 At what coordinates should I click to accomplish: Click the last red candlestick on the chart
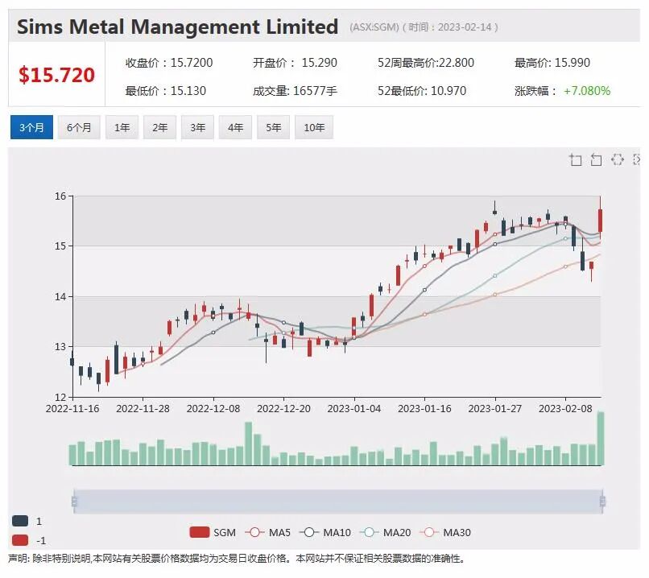coord(600,221)
